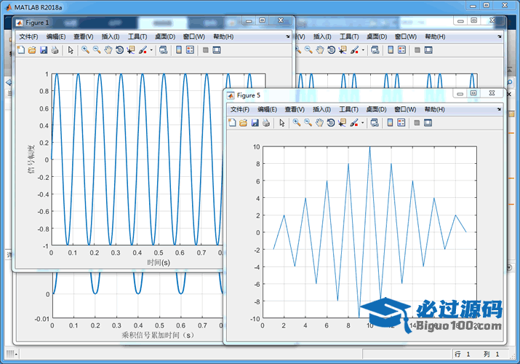Viewport: 520px width, 364px height.
Task: Open 帮助(H) menu in background figure window
Action: tap(435, 36)
